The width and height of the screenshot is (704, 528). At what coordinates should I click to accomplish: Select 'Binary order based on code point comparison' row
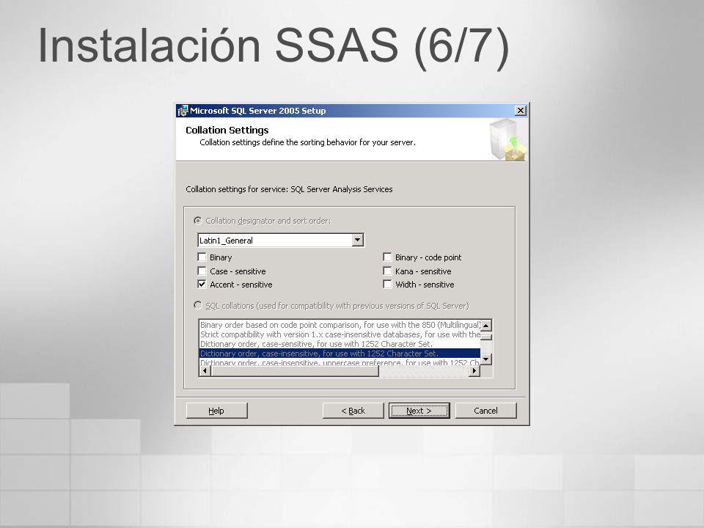click(x=340, y=325)
